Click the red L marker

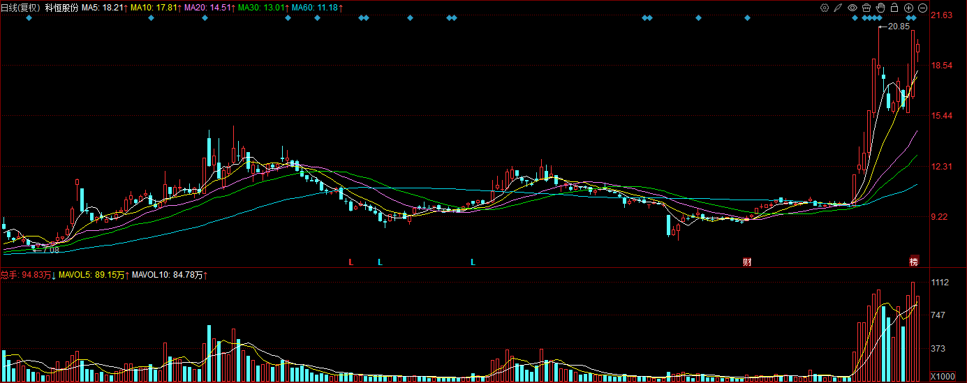[351, 262]
